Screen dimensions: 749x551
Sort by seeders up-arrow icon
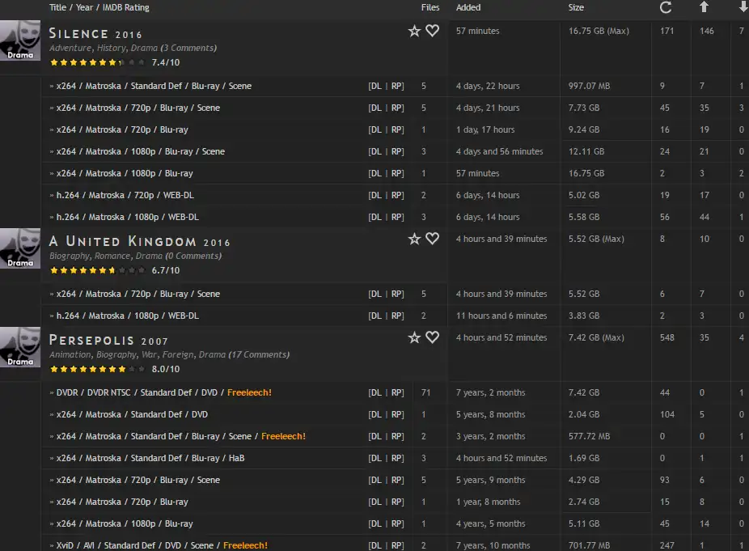click(x=704, y=7)
